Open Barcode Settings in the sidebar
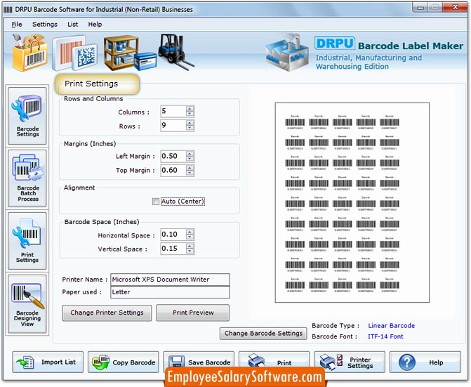471x387 pixels. [27, 116]
